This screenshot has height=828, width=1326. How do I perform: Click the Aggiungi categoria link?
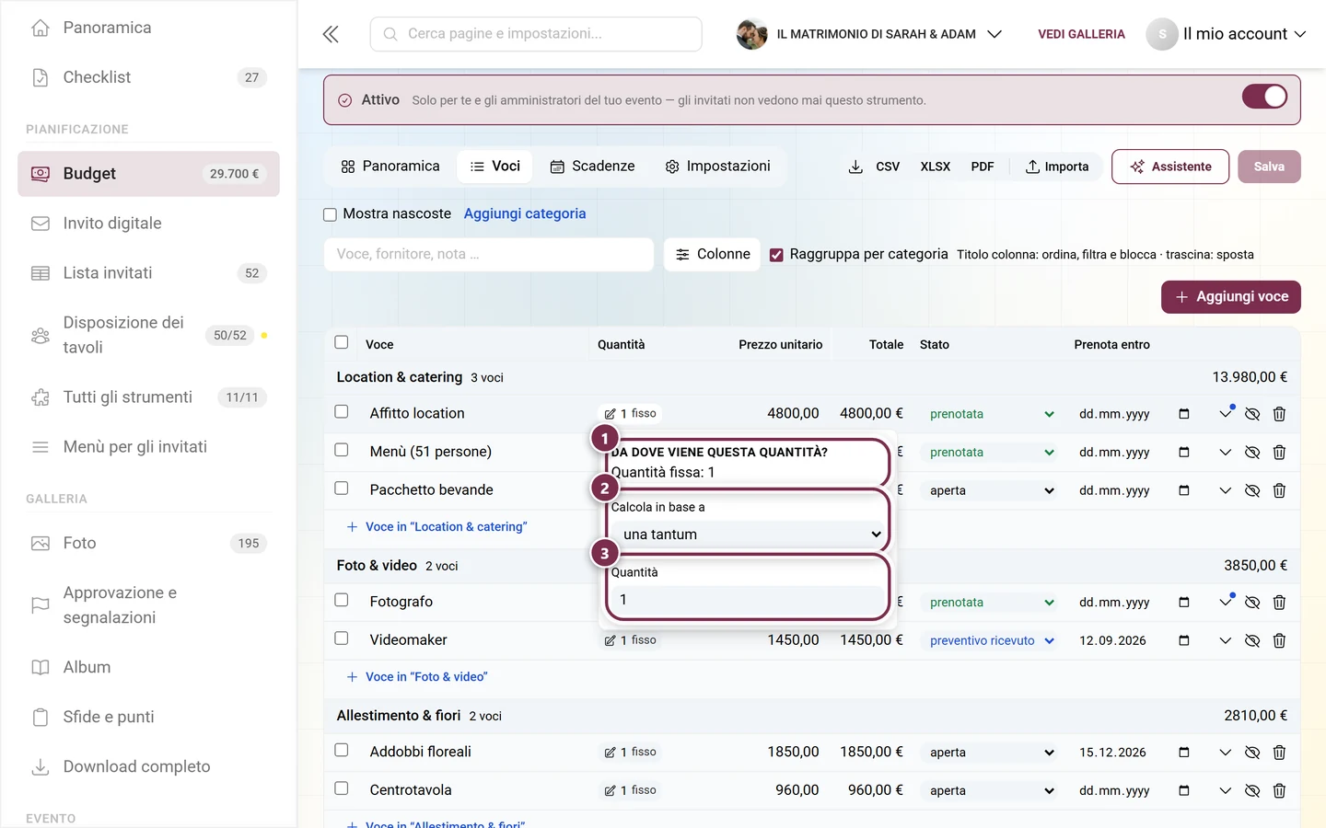[x=525, y=213]
